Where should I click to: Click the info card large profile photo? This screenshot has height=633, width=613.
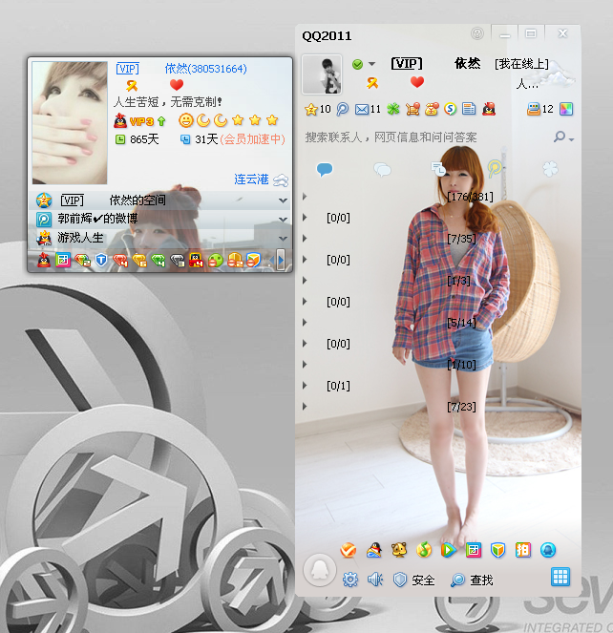coord(70,123)
